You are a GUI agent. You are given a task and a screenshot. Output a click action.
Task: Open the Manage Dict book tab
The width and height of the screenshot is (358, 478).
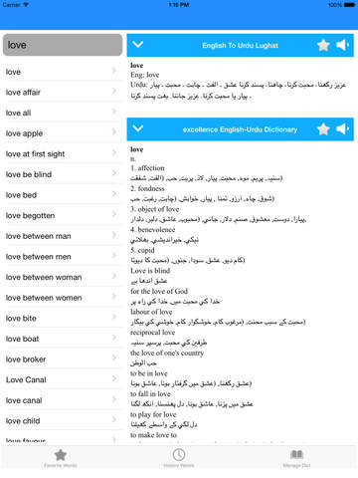[x=296, y=458]
